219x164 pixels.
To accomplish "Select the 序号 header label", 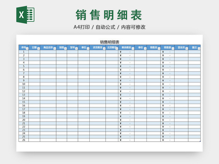I will click(24, 47).
